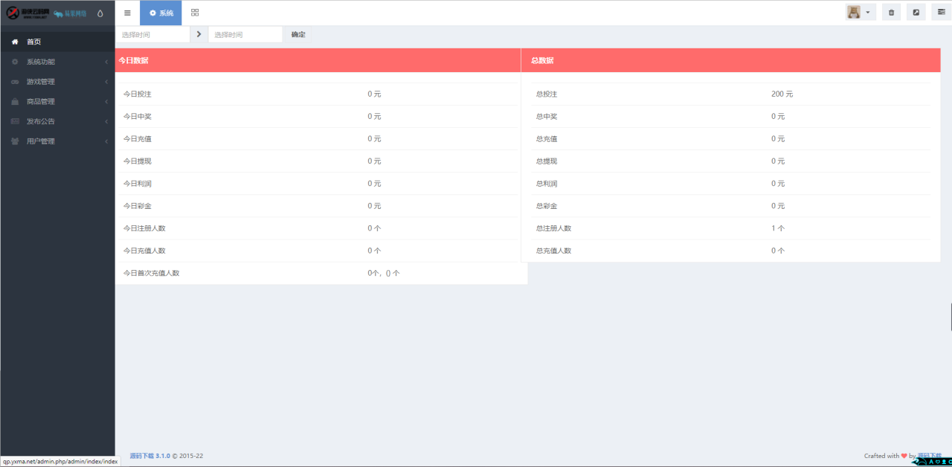952x467 pixels.
Task: Expand the 系统功能 submenu arrow
Action: [106, 62]
